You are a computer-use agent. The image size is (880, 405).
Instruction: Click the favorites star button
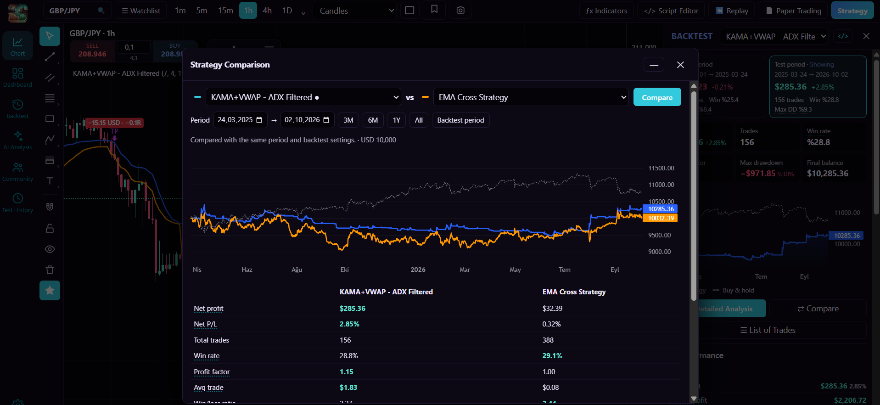coord(50,291)
